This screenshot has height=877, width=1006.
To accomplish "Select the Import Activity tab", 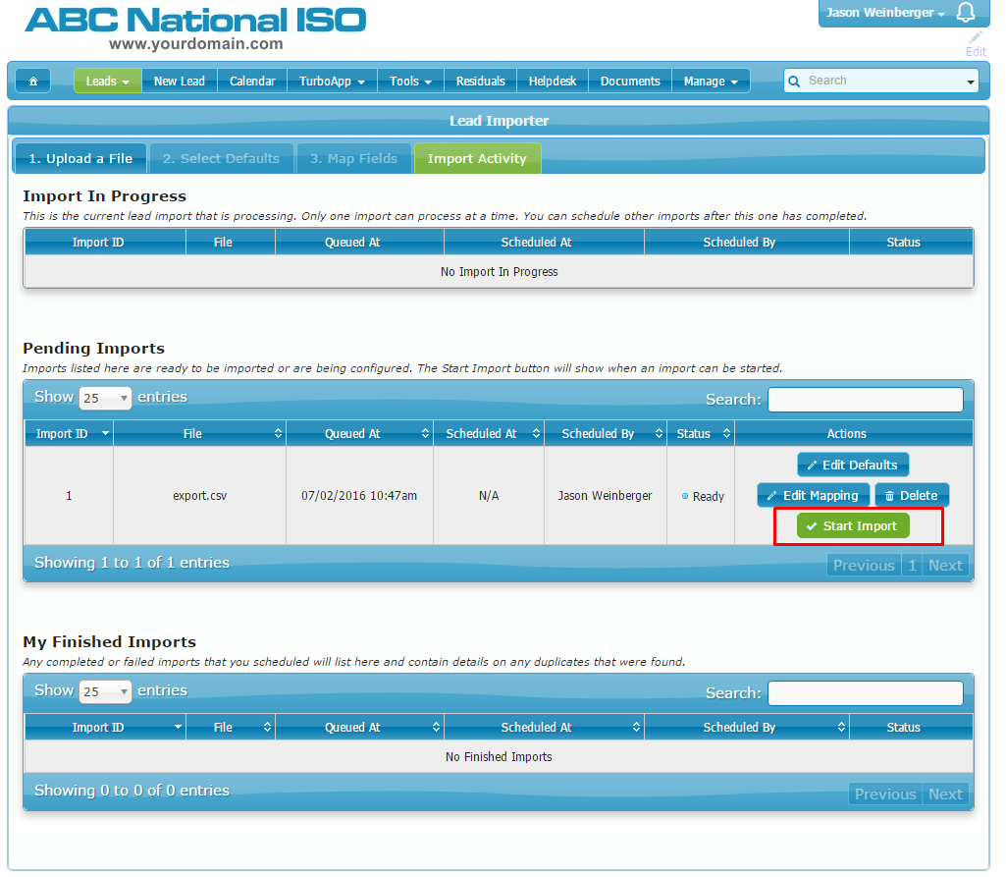I will [477, 158].
